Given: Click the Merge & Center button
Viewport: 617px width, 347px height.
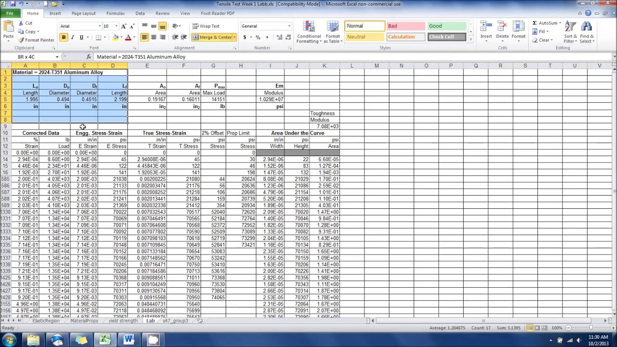Looking at the screenshot, I should tap(212, 37).
